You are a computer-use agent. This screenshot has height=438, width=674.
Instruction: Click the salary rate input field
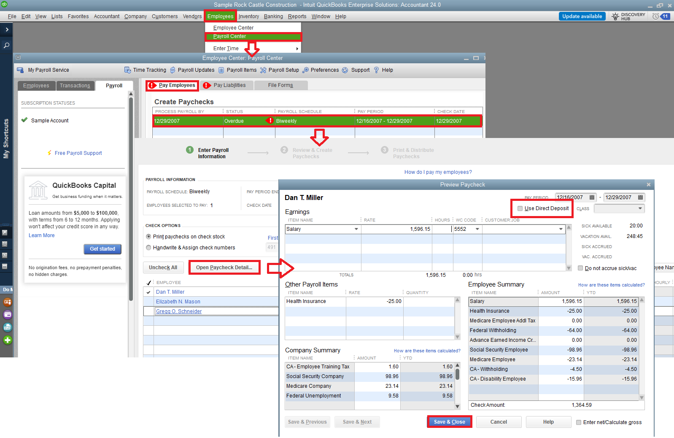396,229
